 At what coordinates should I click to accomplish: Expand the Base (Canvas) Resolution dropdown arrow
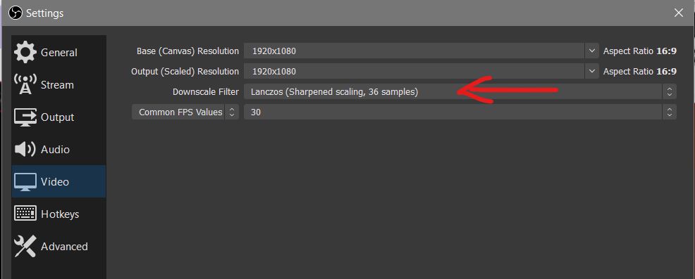(591, 51)
